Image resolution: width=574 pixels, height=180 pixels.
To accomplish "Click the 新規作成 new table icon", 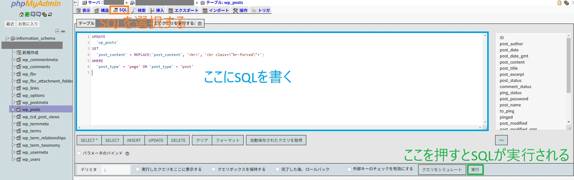I will click(19, 53).
